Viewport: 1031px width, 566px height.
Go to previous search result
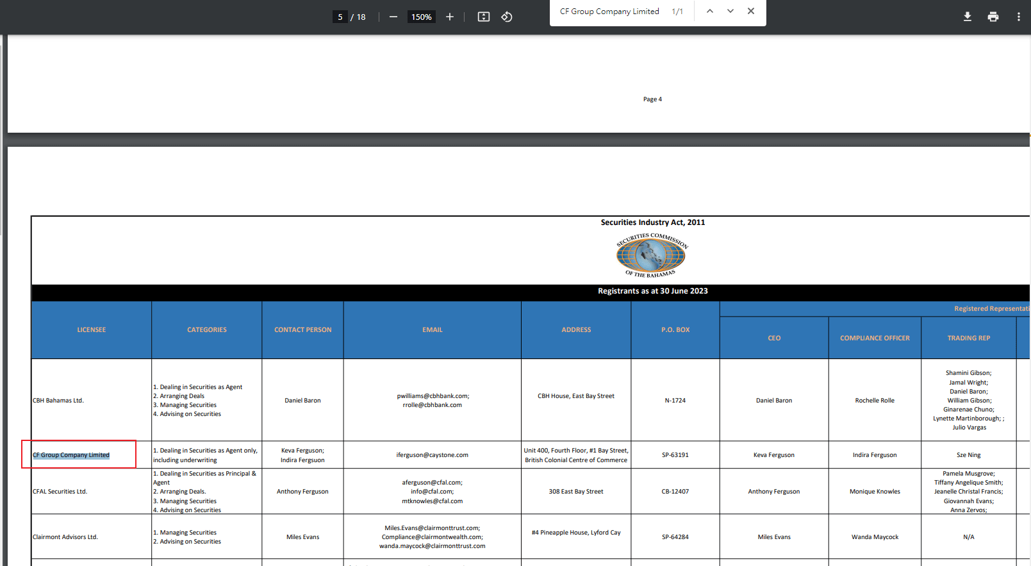coord(710,11)
